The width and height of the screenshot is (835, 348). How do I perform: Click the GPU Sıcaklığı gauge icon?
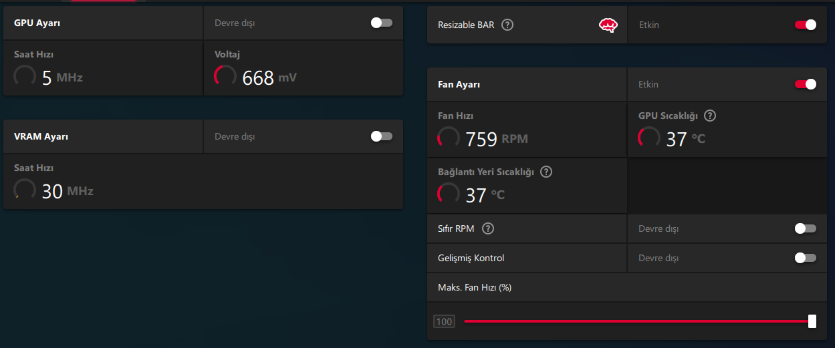(x=649, y=138)
